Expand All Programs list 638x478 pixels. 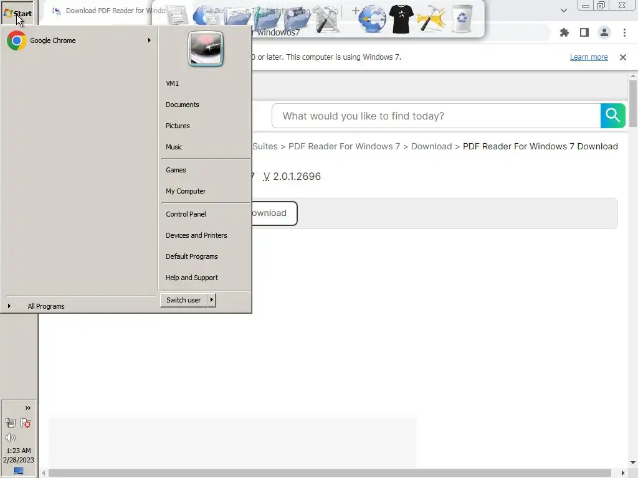click(46, 306)
